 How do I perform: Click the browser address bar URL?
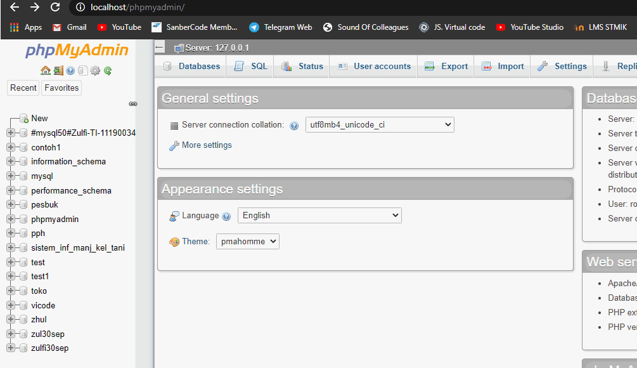point(138,8)
